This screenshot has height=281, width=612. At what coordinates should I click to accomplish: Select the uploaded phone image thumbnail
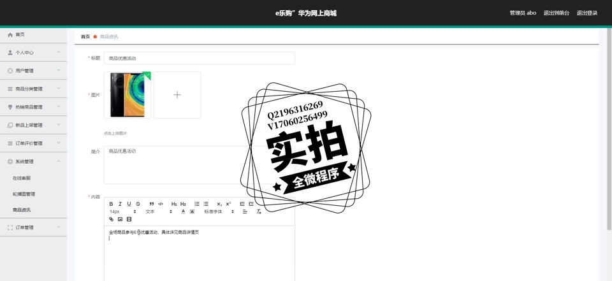127,95
